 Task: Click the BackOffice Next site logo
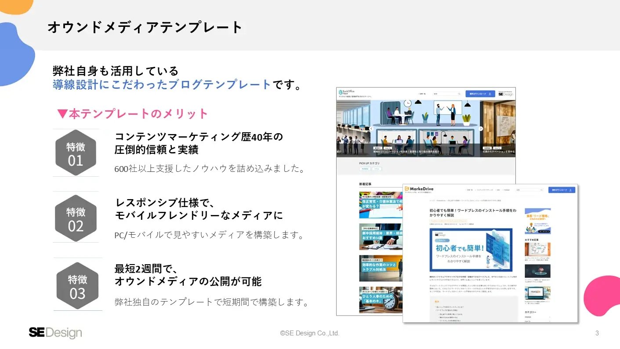[x=347, y=93]
